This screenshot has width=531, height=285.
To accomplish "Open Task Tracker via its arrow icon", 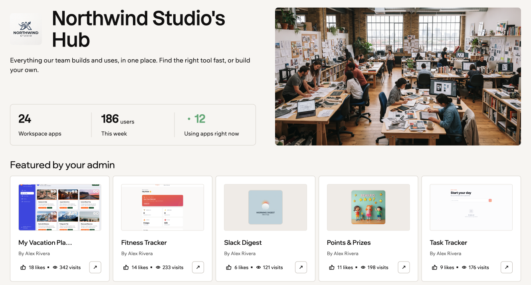I will click(x=507, y=267).
